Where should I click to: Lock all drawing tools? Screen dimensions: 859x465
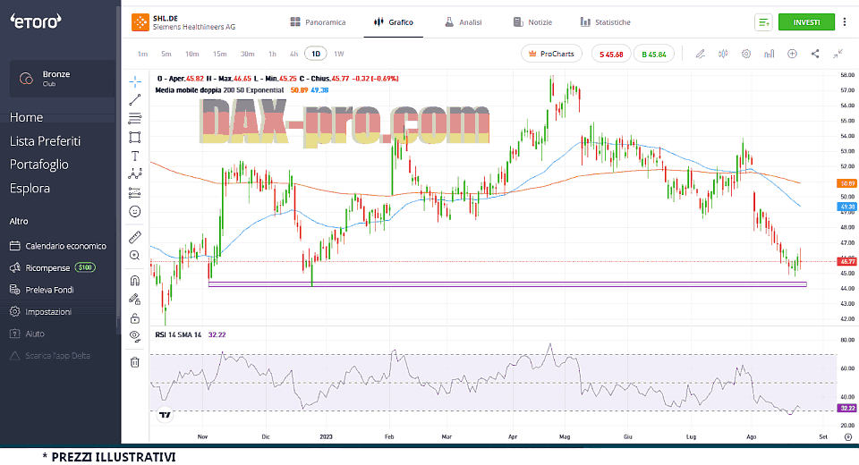click(x=135, y=318)
